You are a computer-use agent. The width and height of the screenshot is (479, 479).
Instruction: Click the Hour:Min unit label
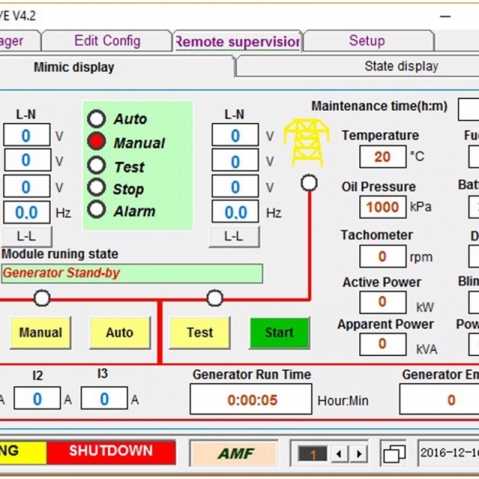click(343, 401)
